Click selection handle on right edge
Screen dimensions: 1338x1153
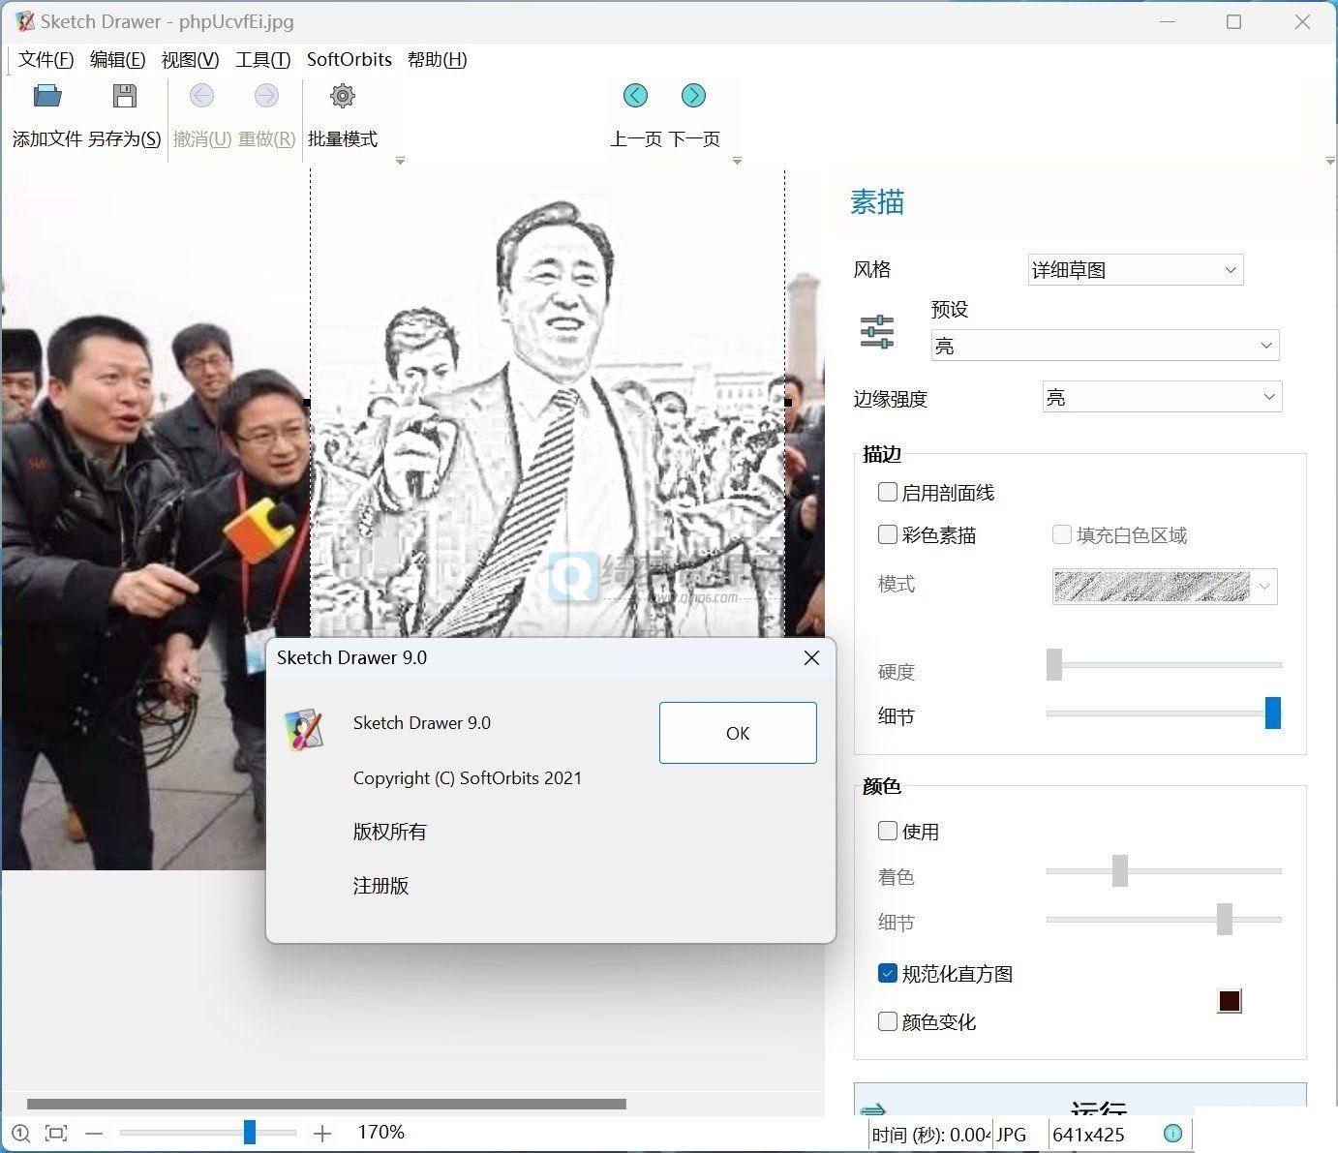tap(787, 402)
